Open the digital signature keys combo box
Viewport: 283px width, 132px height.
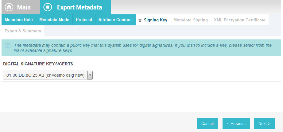48,75
